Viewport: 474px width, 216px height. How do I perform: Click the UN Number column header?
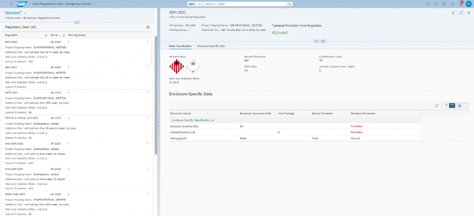tap(57, 35)
